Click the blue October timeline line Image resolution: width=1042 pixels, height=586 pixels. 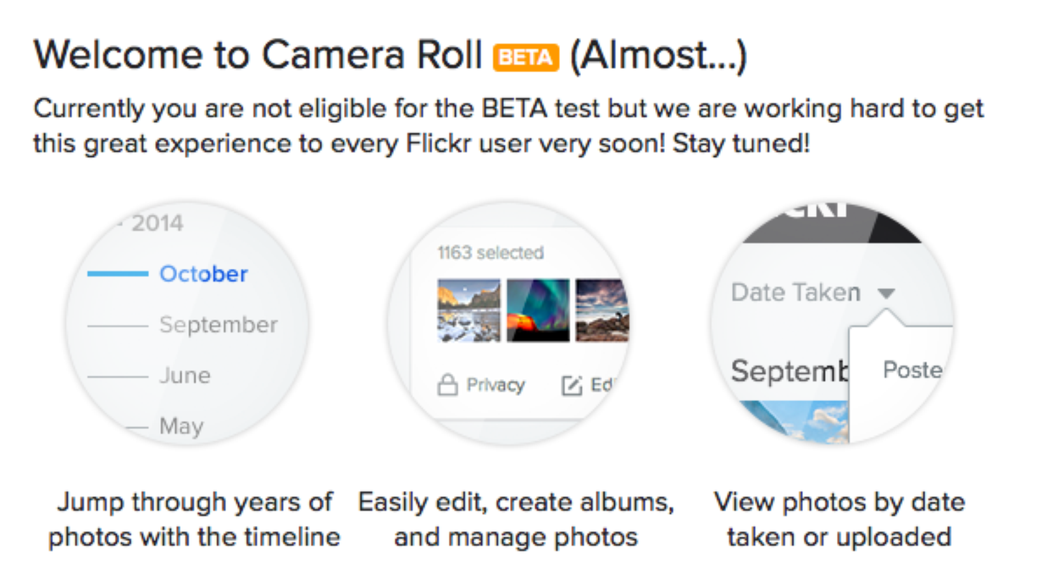coord(118,274)
